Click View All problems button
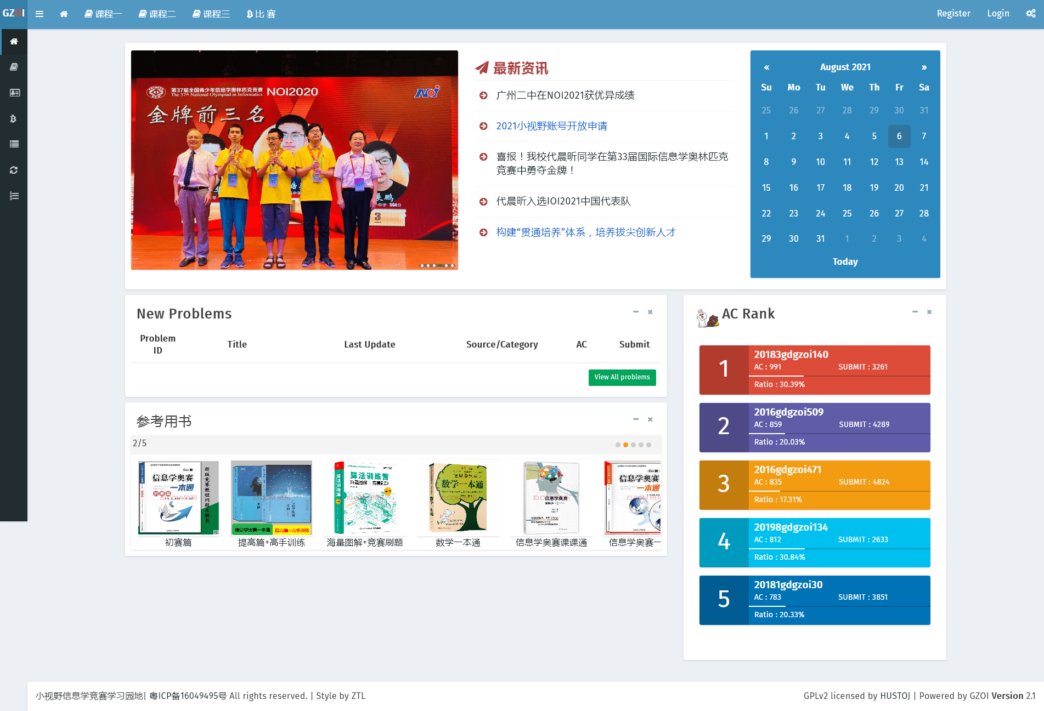1044x711 pixels. tap(622, 377)
